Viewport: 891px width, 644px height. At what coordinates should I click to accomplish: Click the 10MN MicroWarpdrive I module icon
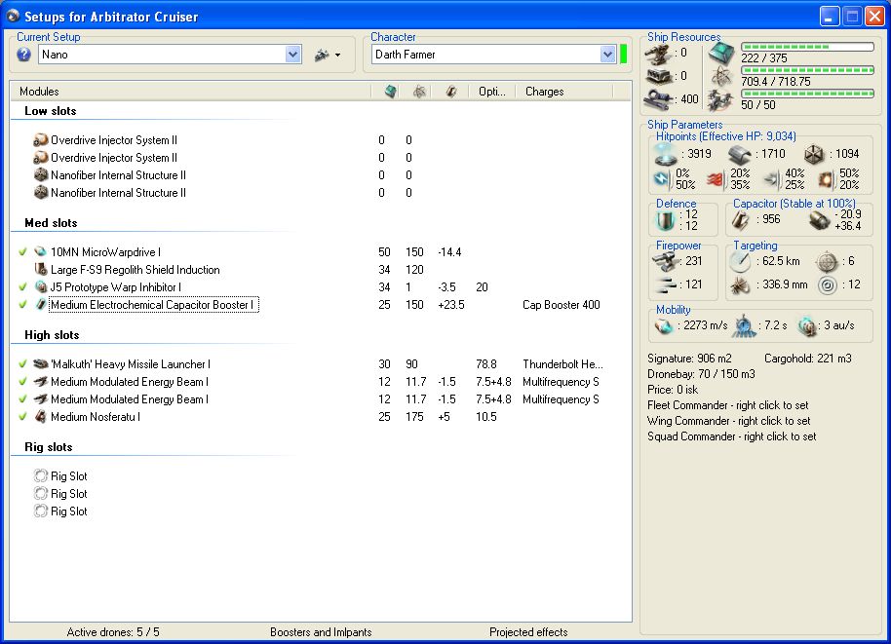pyautogui.click(x=41, y=252)
